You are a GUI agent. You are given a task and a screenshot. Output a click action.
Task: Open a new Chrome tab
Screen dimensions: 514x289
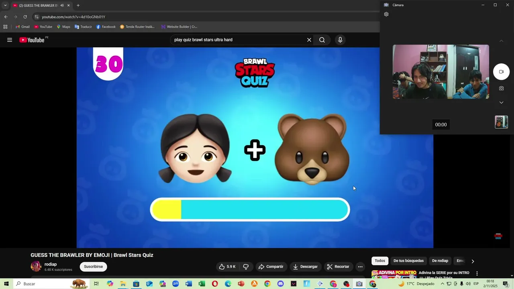(x=78, y=5)
